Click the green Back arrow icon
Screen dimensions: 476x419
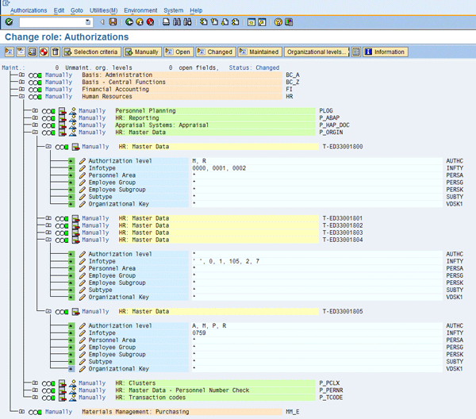129,22
